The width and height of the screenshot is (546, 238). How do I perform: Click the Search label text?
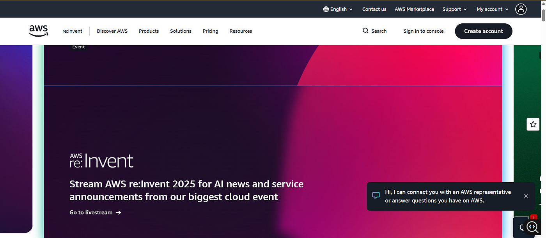[379, 31]
